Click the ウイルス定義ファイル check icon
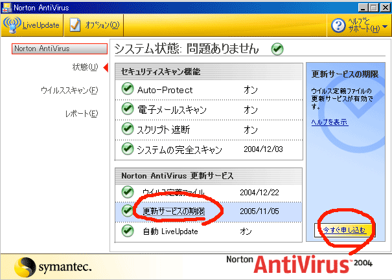The width and height of the screenshot is (392, 280). click(x=128, y=192)
